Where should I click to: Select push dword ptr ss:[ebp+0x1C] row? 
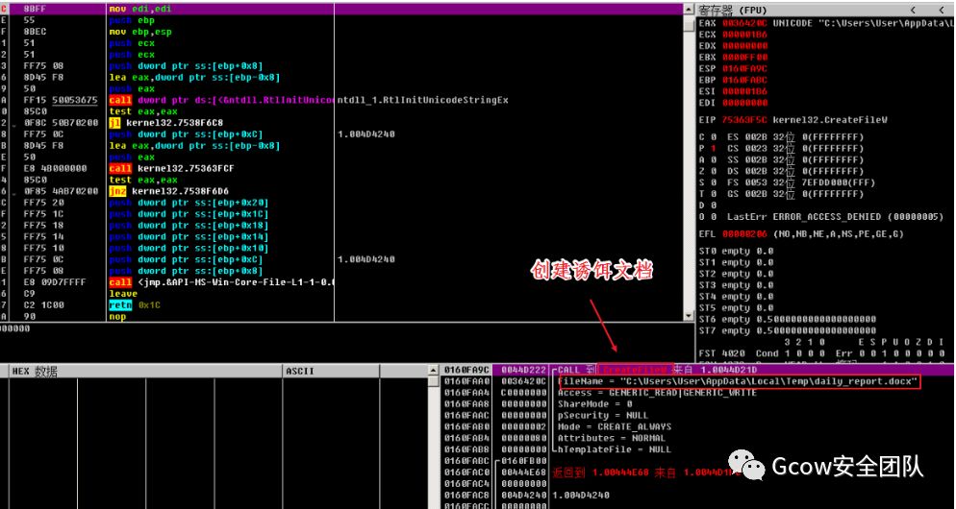click(189, 214)
